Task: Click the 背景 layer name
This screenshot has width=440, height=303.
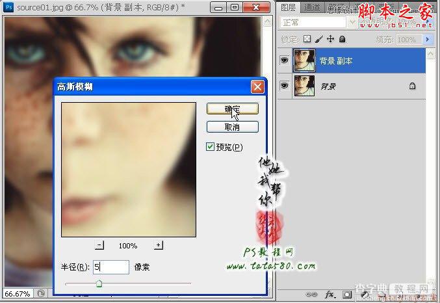Action: point(328,86)
